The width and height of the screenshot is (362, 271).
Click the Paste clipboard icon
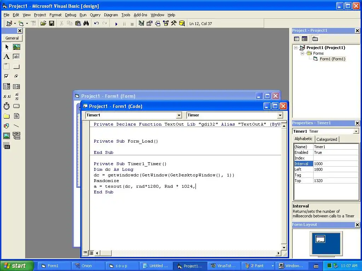[x=78, y=24]
